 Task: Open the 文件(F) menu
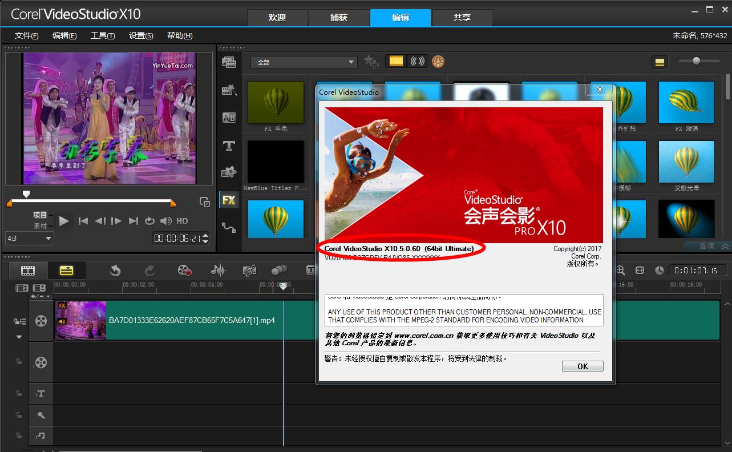(27, 35)
